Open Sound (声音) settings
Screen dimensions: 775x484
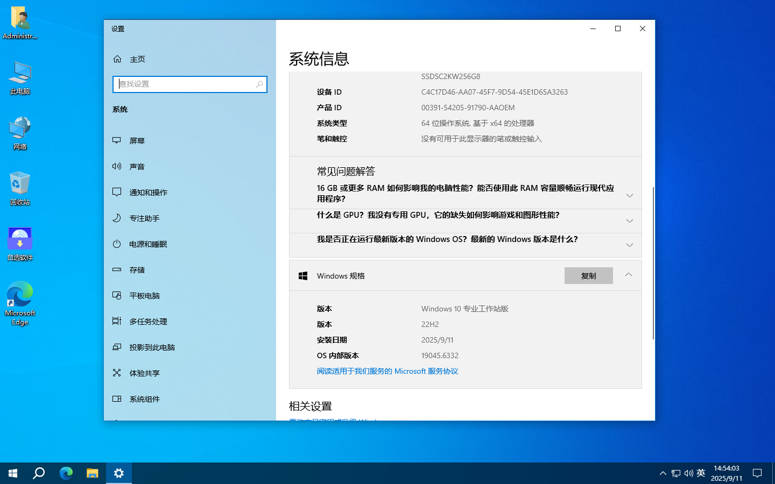click(137, 167)
